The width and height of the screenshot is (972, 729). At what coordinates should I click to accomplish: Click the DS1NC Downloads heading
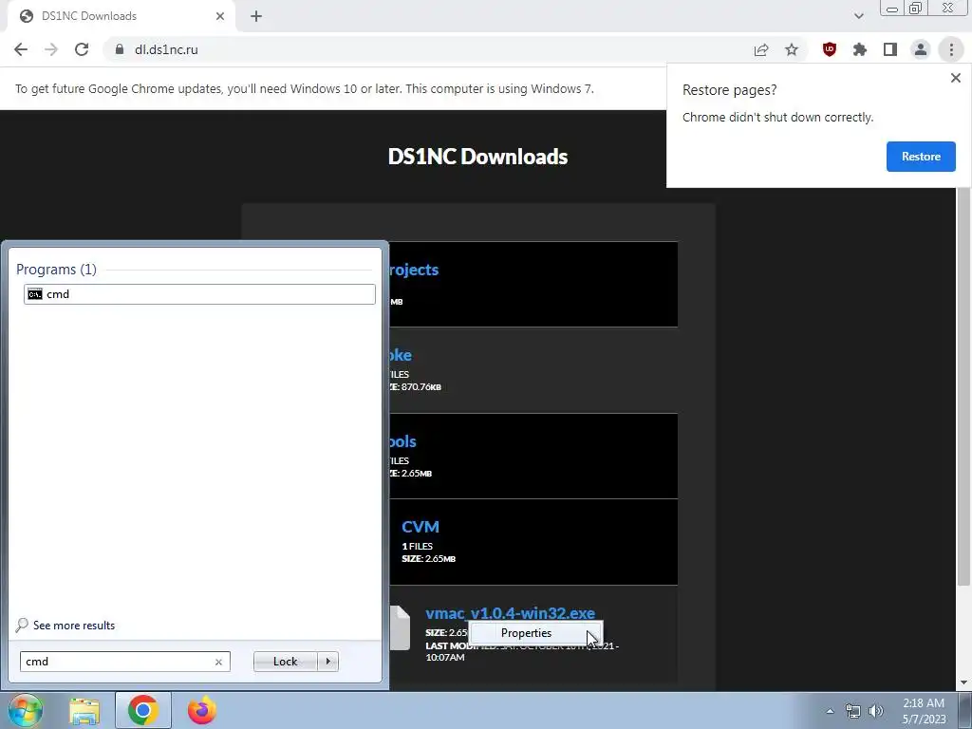(477, 157)
